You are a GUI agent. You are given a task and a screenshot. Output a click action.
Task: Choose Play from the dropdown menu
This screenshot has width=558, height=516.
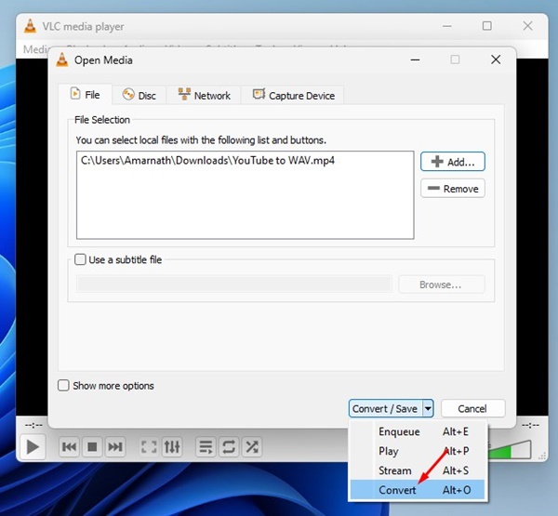coord(418,451)
